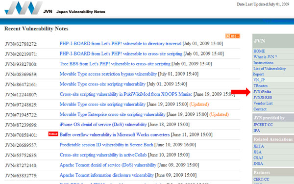Select the JVN#63832775 identifier text
This screenshot has width=294, height=184.
(21, 176)
